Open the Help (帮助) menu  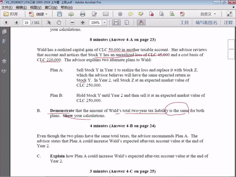(67, 7)
